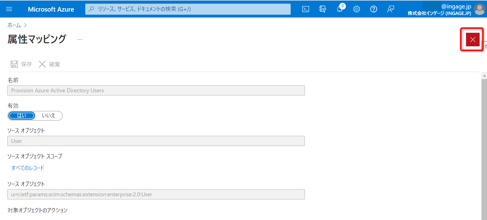Screen dimensions: 487x220
Task: Open the Directories and subscriptions filter
Action: (x=323, y=9)
